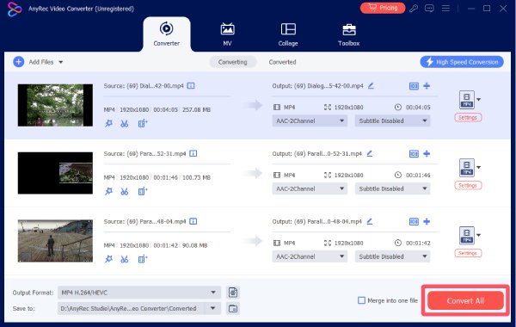Viewport: 516px width, 327px height.
Task: Open the hamburger menu icon
Action: click(x=445, y=9)
